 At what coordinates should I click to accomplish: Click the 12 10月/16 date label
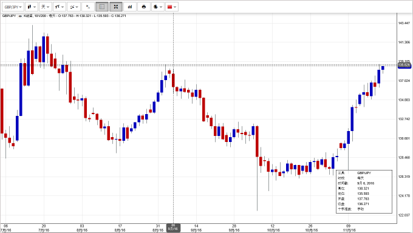tap(273, 228)
